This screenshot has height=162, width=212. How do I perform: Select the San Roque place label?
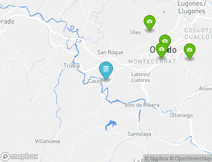coord(110,52)
